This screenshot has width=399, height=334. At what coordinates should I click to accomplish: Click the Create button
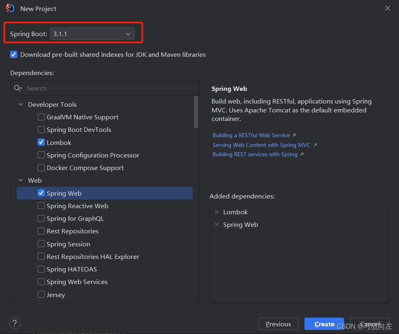click(x=324, y=324)
